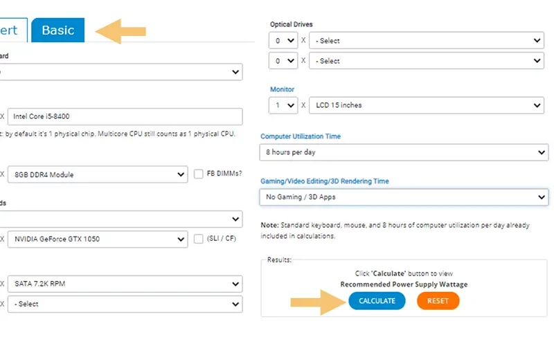Open the partially visible Expert tab

coord(13,30)
